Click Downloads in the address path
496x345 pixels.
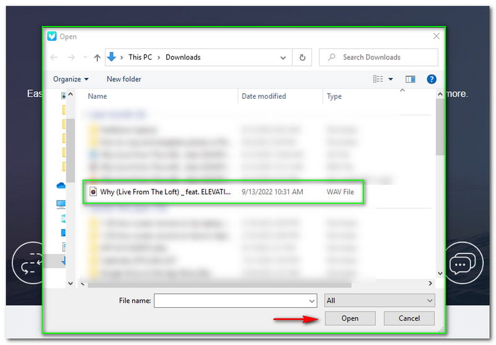(x=183, y=57)
